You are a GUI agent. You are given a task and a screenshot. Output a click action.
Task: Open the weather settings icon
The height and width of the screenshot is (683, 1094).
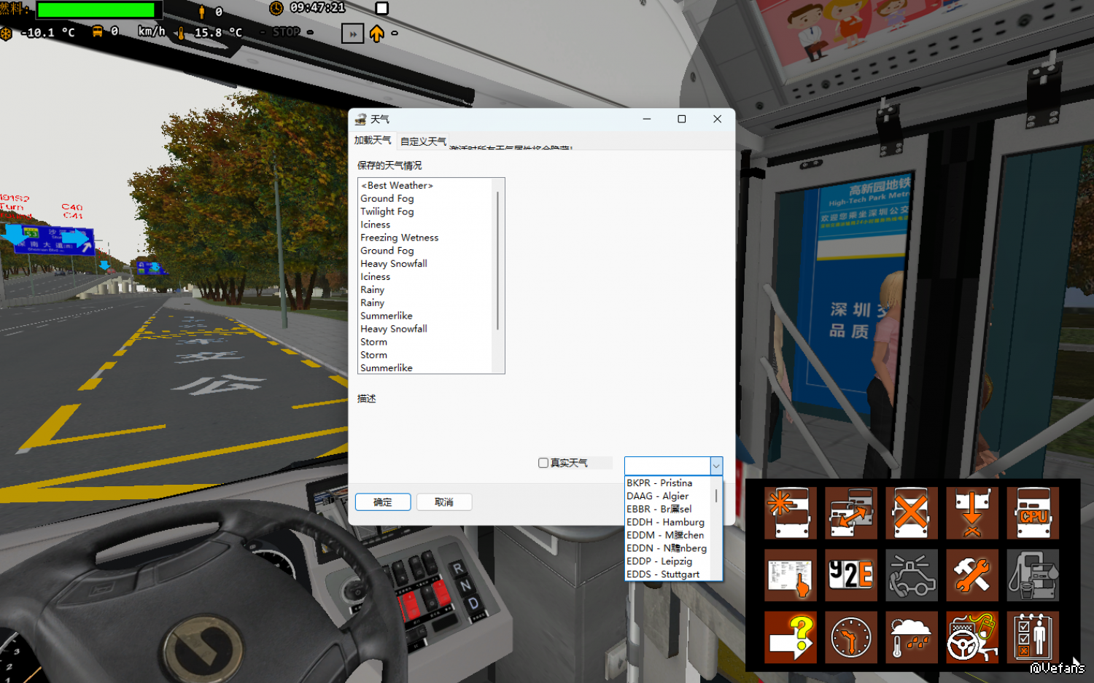click(911, 637)
